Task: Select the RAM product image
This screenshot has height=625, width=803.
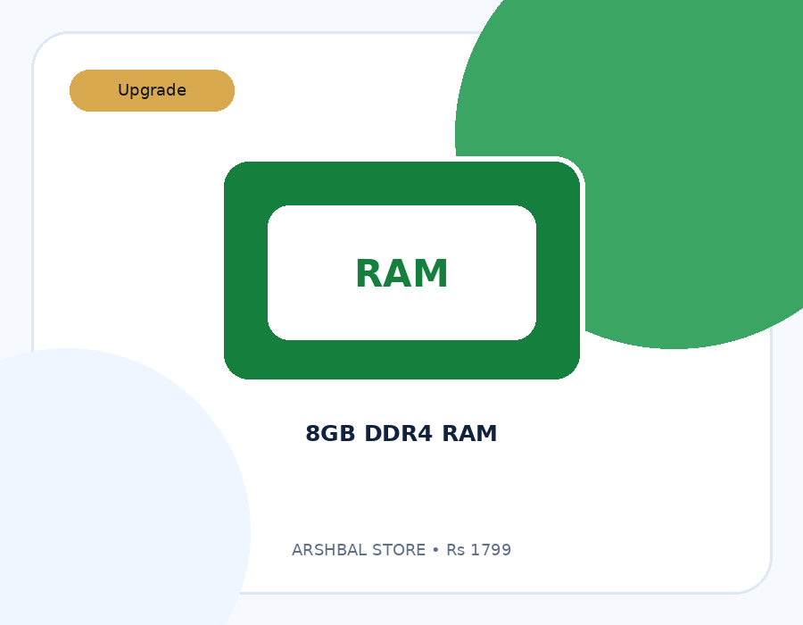Action: click(x=402, y=271)
